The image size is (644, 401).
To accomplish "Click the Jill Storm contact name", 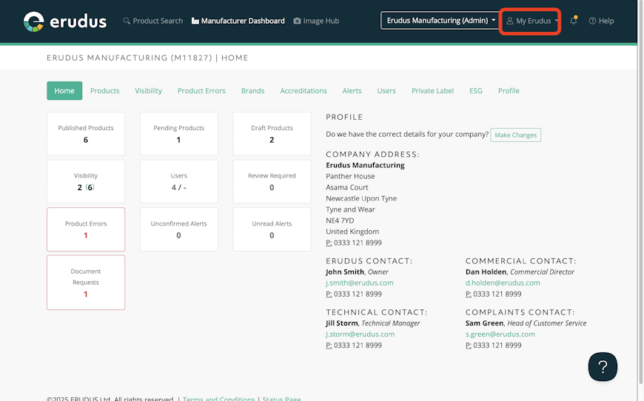I will coord(342,323).
